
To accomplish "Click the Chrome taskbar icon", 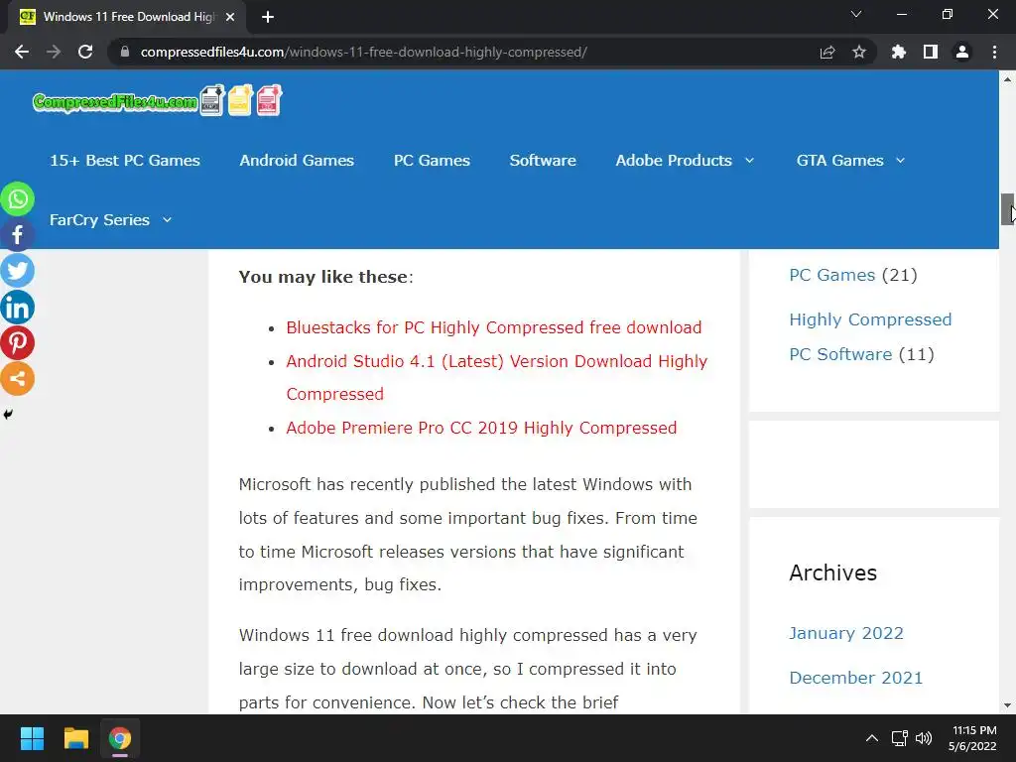I will click(120, 738).
